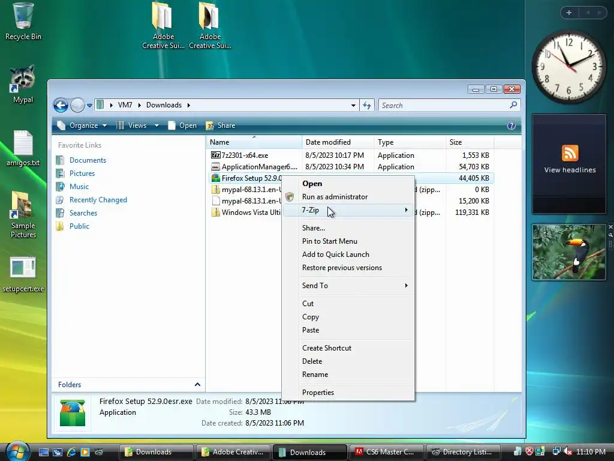Click the red security alert tray icon
Viewport: 614px width, 461px height.
pos(529,451)
